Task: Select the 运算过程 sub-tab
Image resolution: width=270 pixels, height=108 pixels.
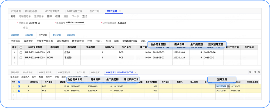Action: 71,35
